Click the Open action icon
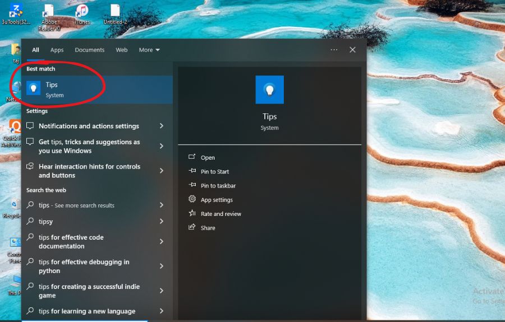 [192, 157]
